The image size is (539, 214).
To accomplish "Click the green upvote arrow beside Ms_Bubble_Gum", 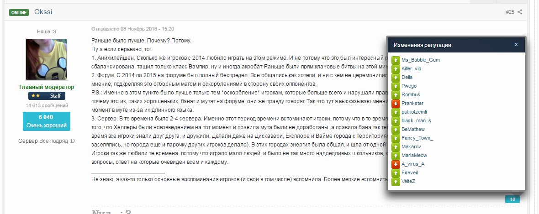I will [396, 60].
